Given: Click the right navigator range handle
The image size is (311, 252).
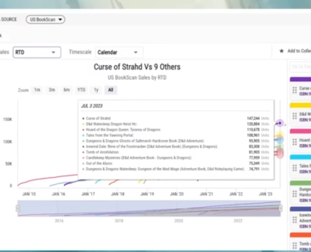Looking at the screenshot, I should (280, 209).
